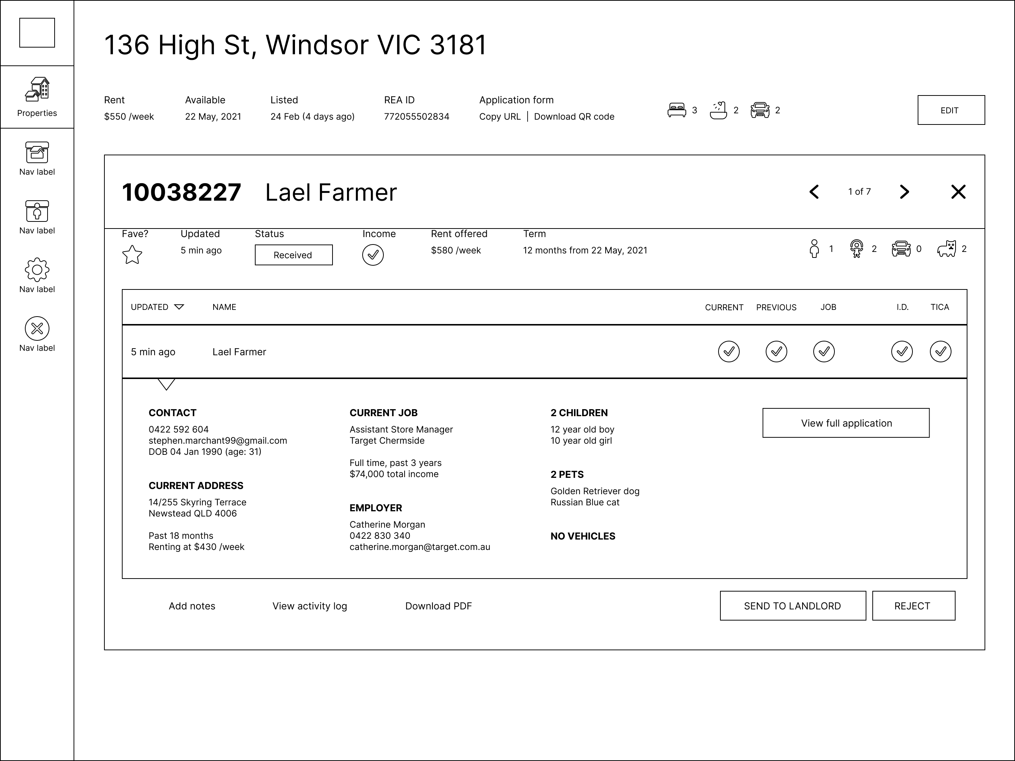
Task: Click the applicant email stephen.marchant99@gmail.com
Action: (218, 441)
